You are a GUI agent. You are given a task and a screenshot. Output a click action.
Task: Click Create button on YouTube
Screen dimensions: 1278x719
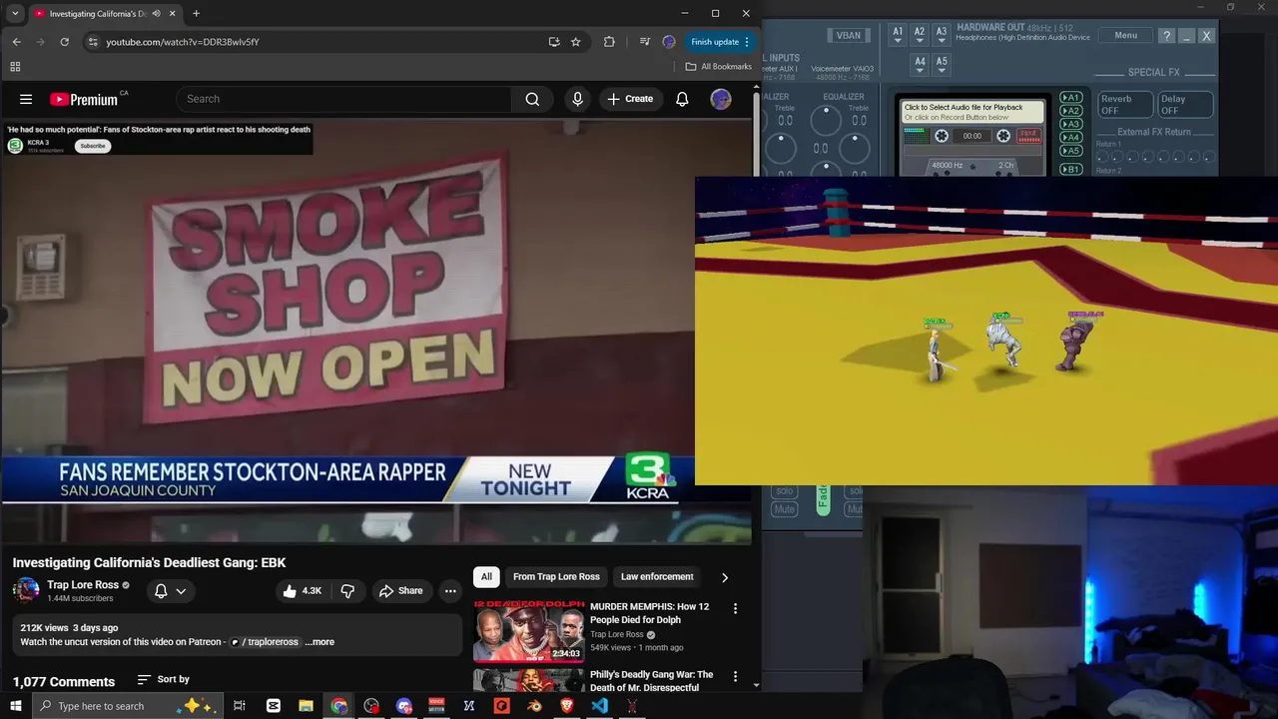click(x=630, y=99)
